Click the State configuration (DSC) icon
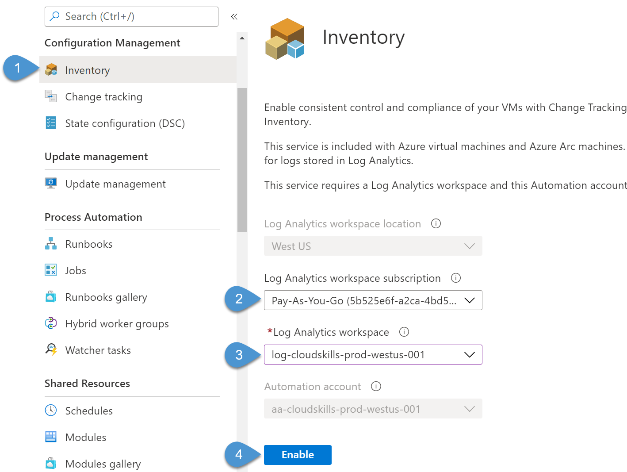Screen dimensions: 627x472 (50, 123)
